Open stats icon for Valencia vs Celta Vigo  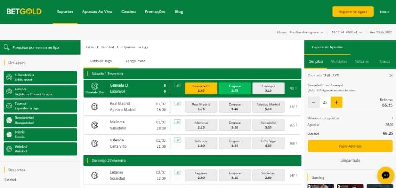coord(178,140)
